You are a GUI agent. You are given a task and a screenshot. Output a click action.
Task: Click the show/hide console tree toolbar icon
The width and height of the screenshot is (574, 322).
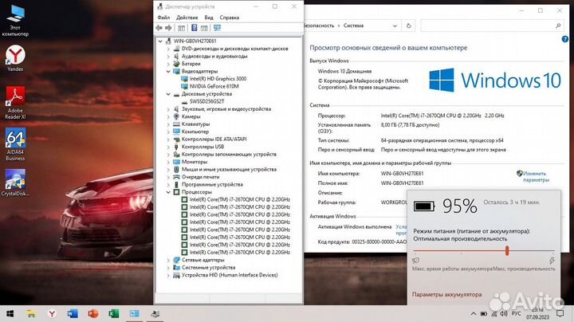(181, 28)
